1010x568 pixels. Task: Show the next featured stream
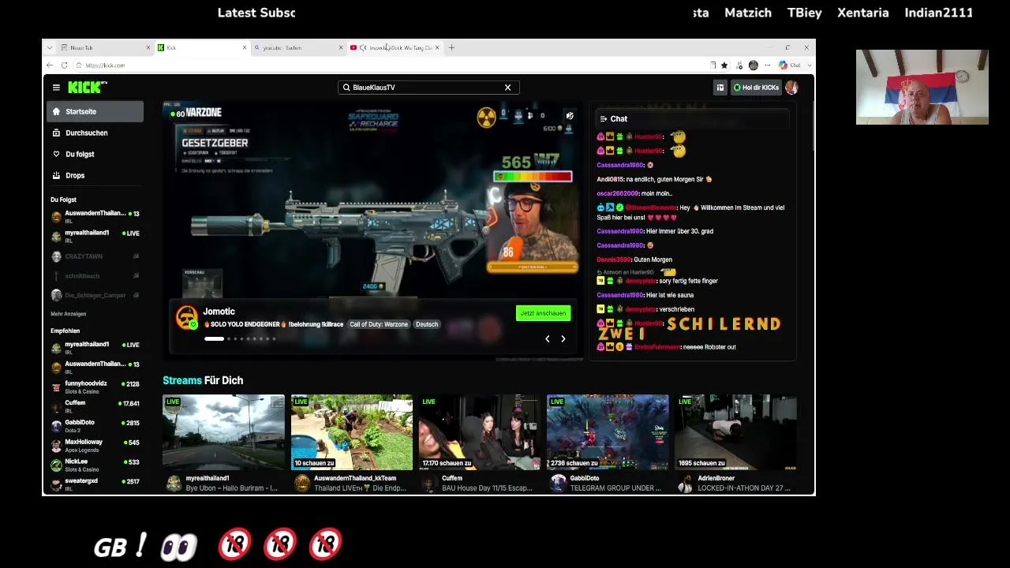563,339
